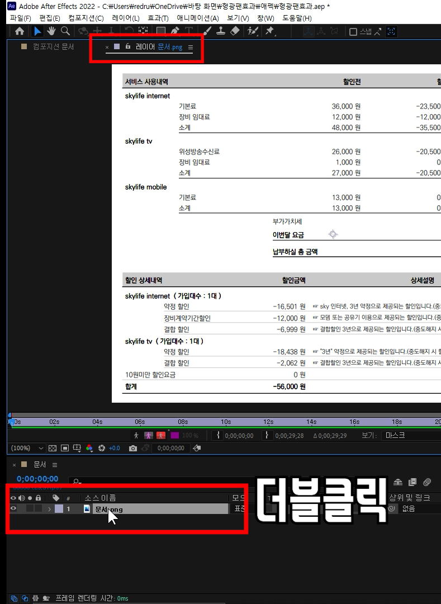Toggle the 스냅 snapping checkbox
The width and height of the screenshot is (441, 604).
(x=353, y=31)
